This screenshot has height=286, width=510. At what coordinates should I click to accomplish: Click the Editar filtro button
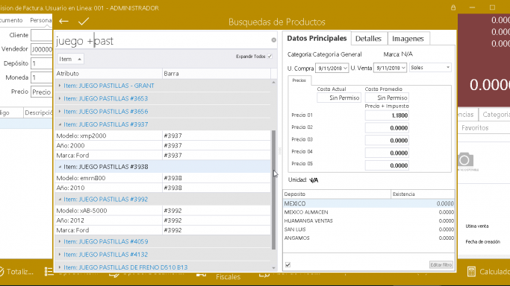click(441, 265)
